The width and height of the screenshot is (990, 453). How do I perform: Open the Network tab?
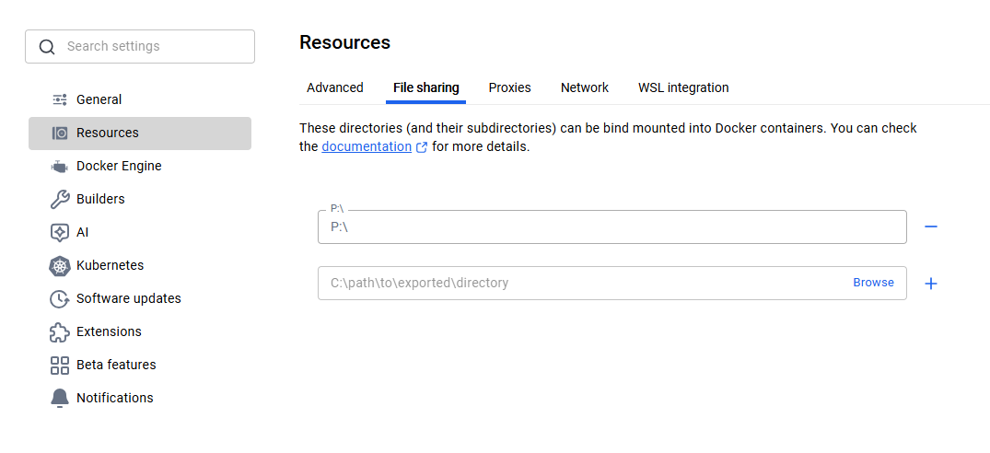(585, 87)
